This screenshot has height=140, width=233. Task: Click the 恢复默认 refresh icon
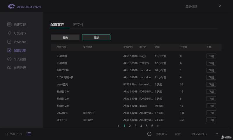click(149, 134)
